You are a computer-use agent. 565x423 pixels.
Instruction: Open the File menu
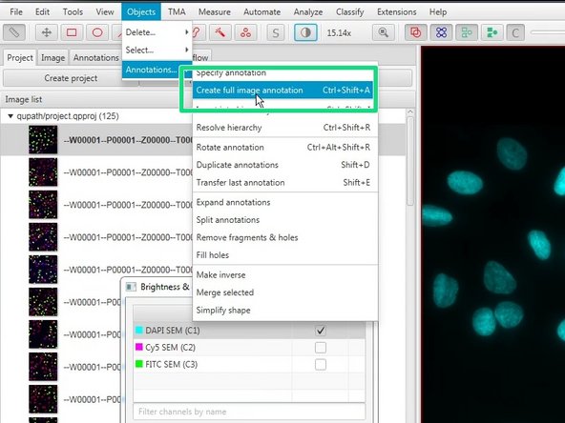(x=16, y=11)
